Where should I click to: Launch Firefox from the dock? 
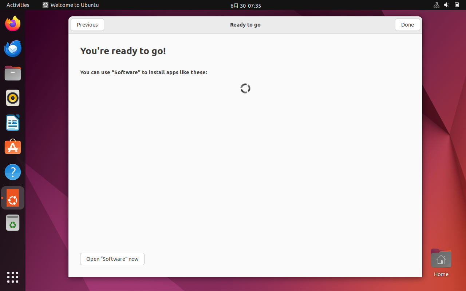13,24
